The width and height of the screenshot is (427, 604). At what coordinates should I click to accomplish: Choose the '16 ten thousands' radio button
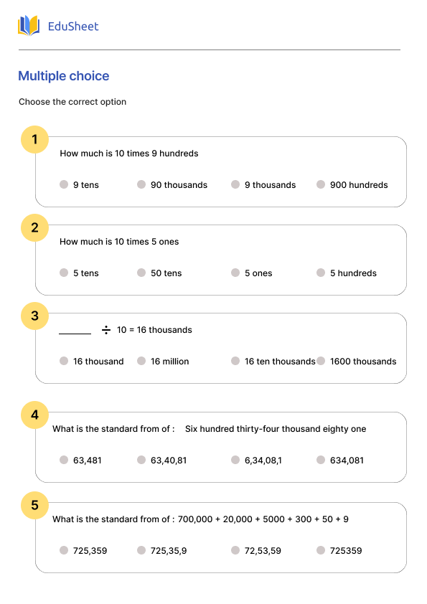(235, 361)
